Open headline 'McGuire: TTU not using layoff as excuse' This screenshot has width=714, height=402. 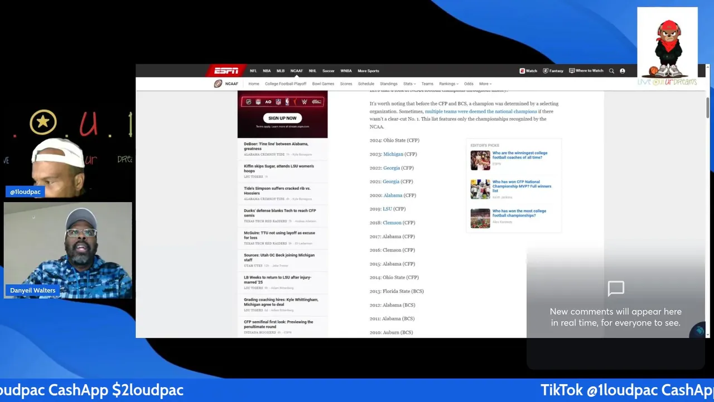279,235
